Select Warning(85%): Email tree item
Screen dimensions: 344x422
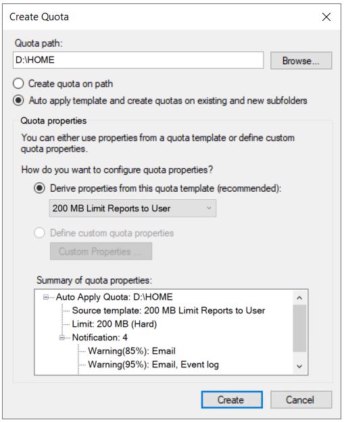132,351
